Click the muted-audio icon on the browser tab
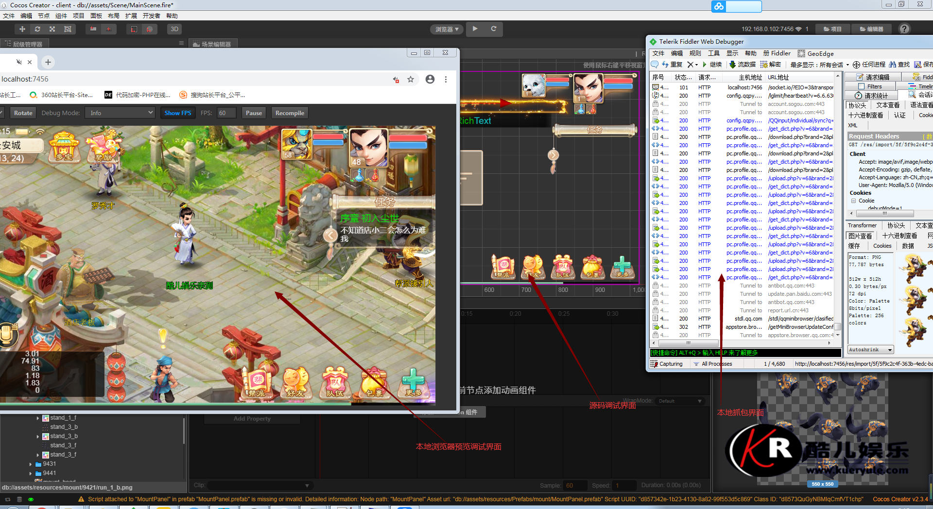The width and height of the screenshot is (933, 509). (19, 62)
